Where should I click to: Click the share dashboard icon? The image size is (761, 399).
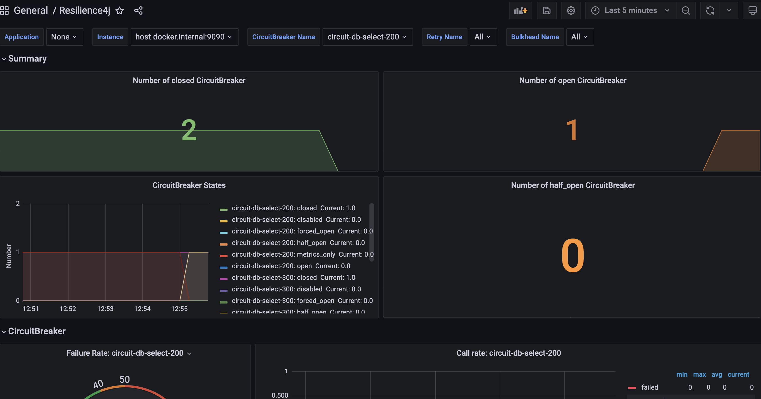pyautogui.click(x=138, y=11)
